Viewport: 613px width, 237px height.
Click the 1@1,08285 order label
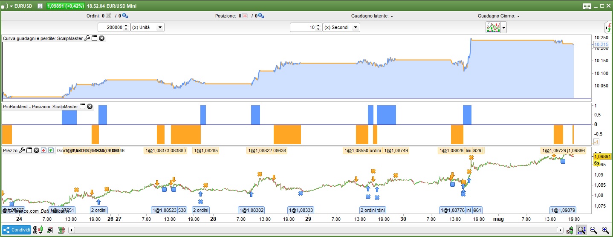(206, 150)
